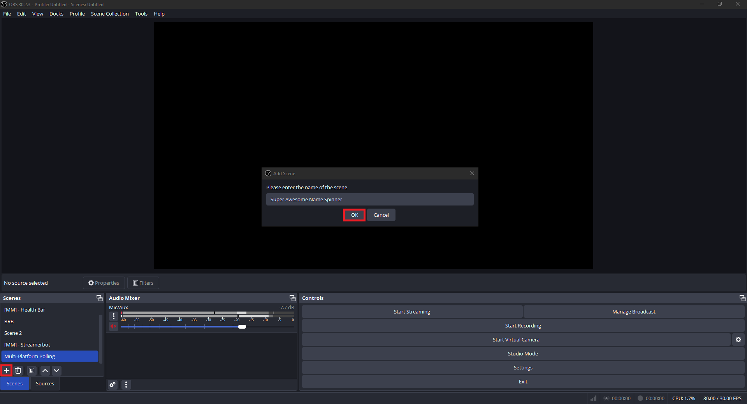Open OBS Settings from Controls panel
The width and height of the screenshot is (747, 404).
click(523, 367)
